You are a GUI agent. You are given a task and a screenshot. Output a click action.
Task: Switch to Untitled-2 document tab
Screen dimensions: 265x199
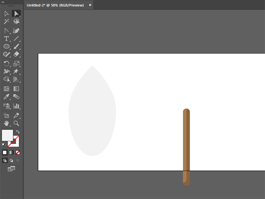56,6
